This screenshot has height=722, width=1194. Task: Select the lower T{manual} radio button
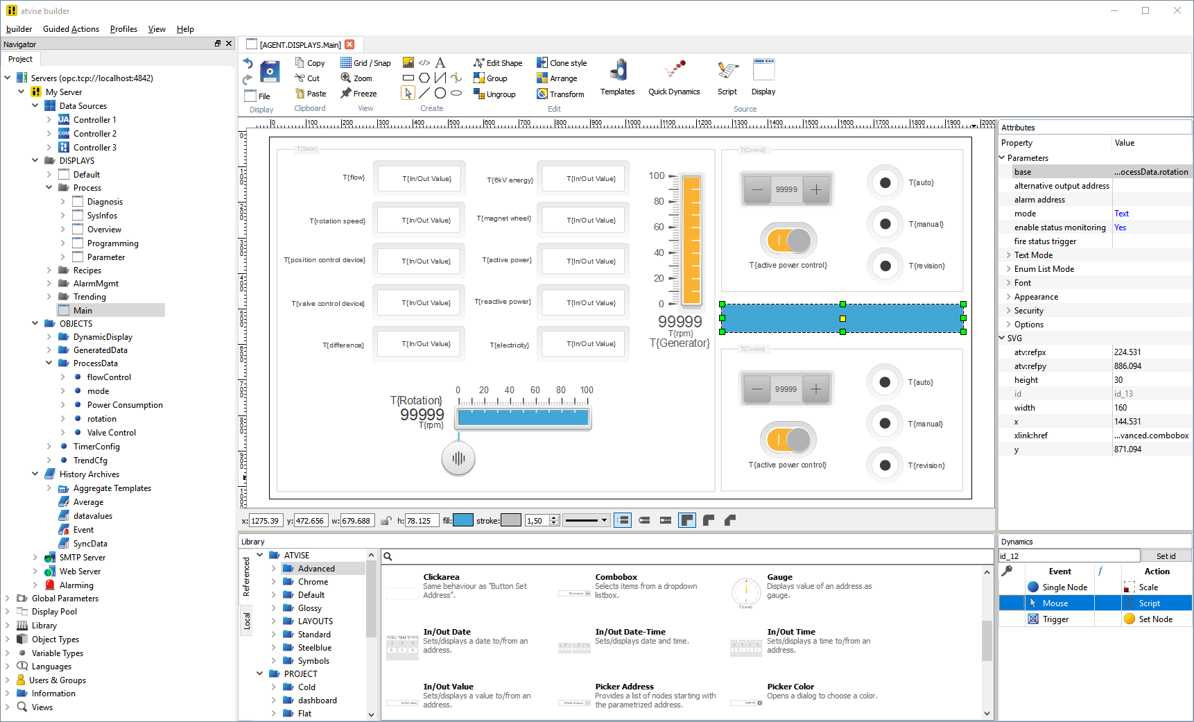coord(885,424)
